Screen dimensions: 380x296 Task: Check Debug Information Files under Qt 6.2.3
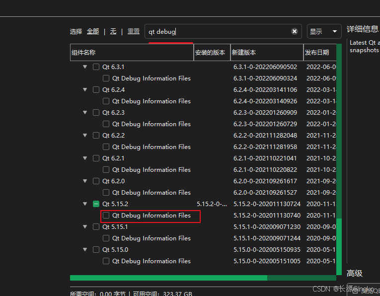(106, 124)
